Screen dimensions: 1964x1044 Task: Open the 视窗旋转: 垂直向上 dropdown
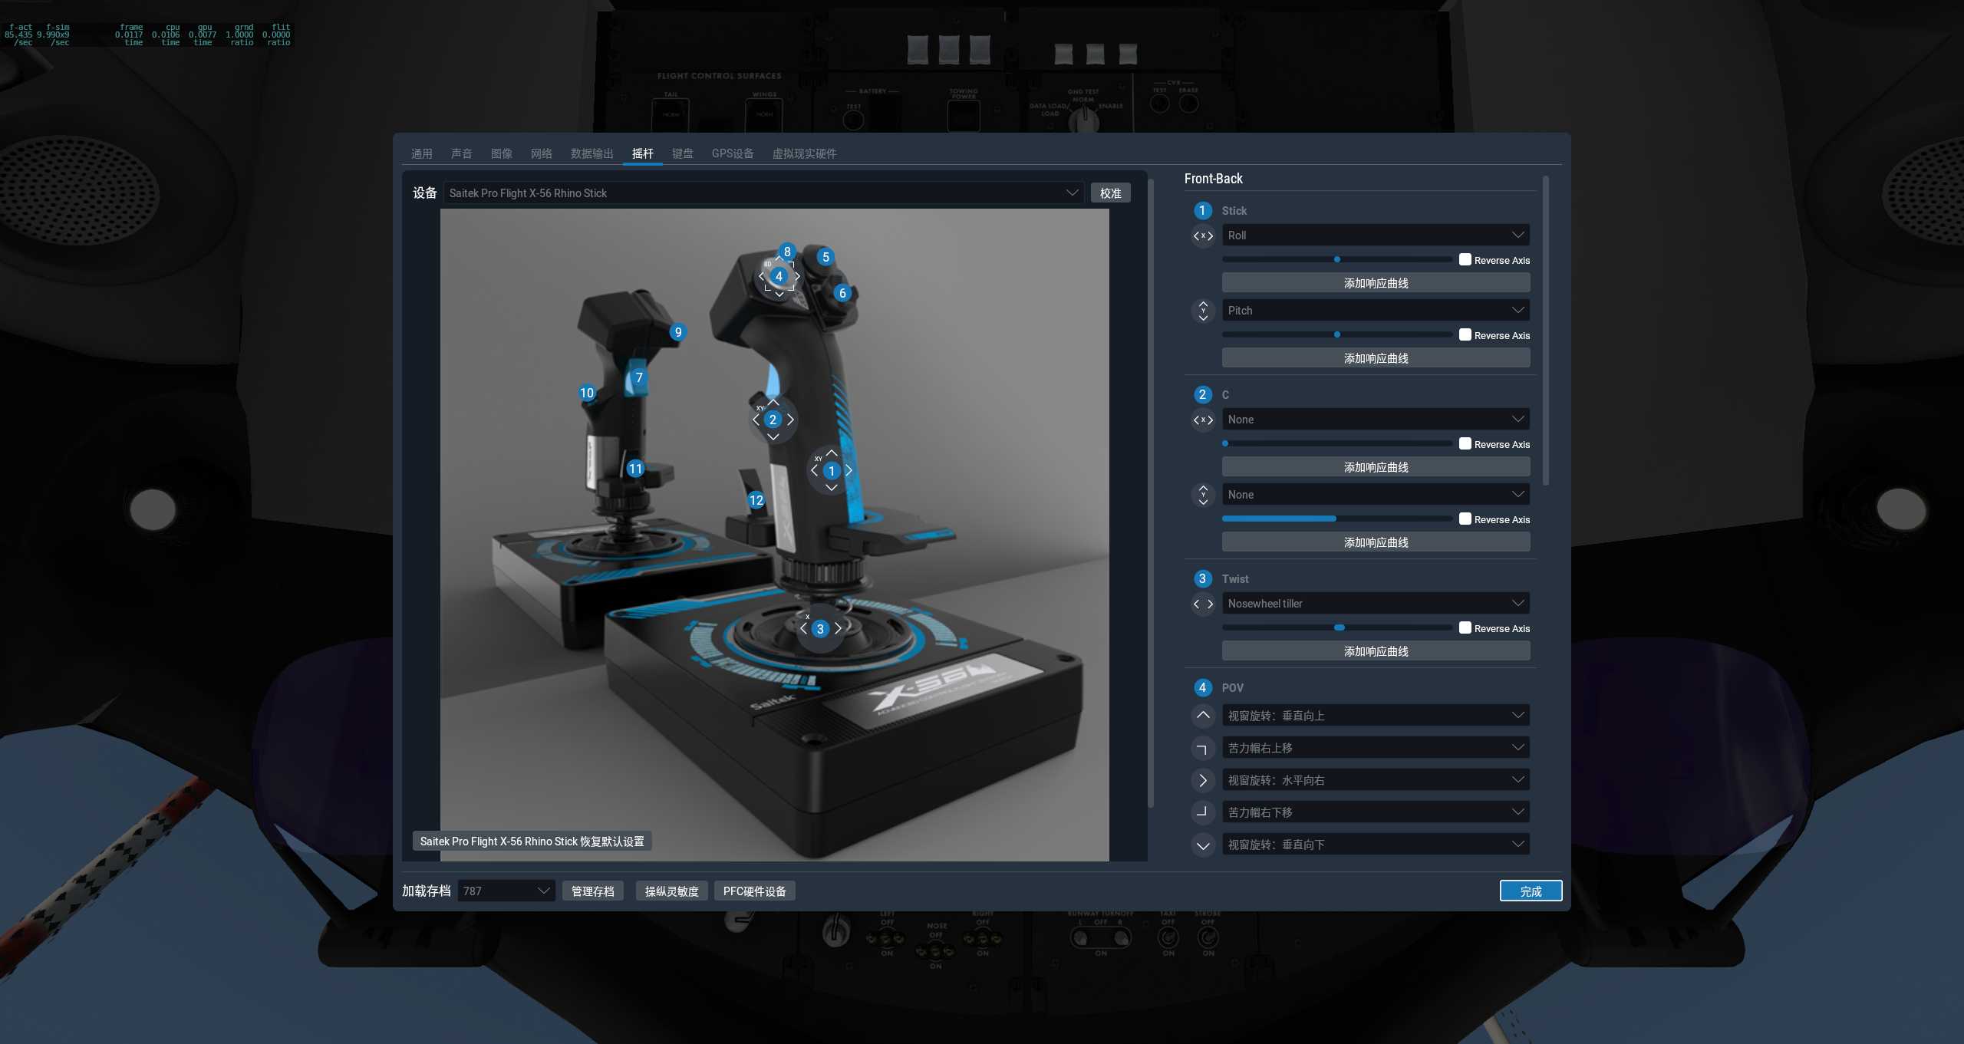pos(1376,716)
